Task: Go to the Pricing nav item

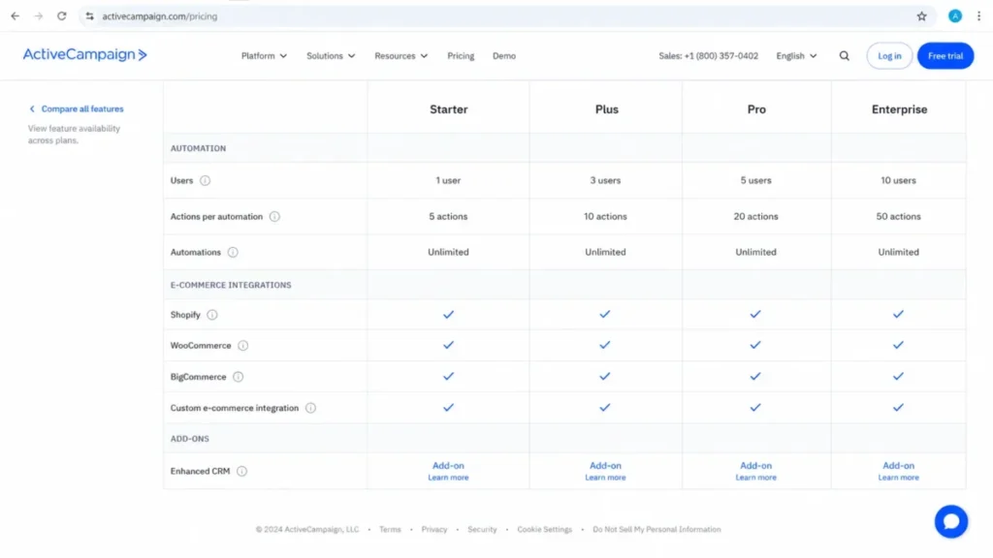Action: click(x=461, y=56)
